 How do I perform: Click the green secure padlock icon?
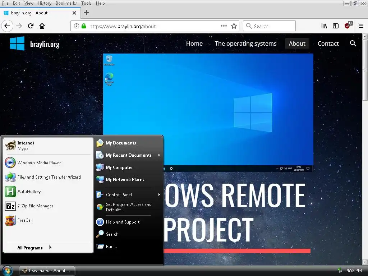[x=84, y=26]
